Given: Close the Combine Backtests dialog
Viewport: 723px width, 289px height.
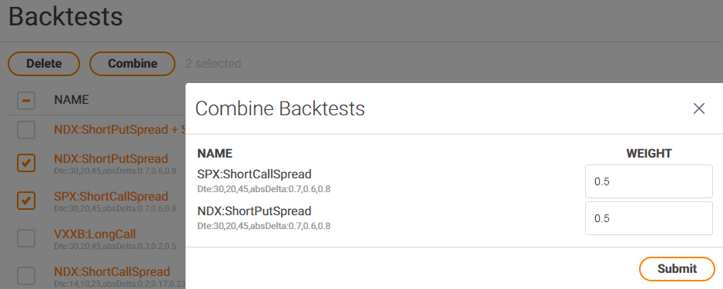Looking at the screenshot, I should [699, 108].
